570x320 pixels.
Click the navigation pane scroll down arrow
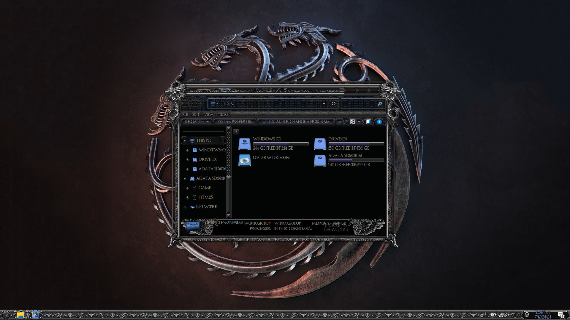(x=229, y=215)
